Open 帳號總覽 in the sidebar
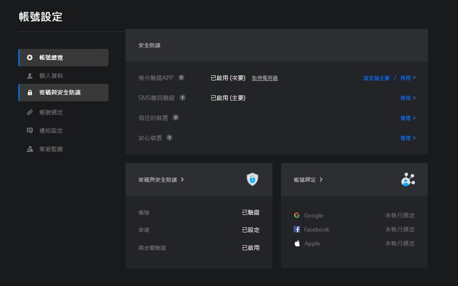Screen dimensions: 458x286 [64, 58]
